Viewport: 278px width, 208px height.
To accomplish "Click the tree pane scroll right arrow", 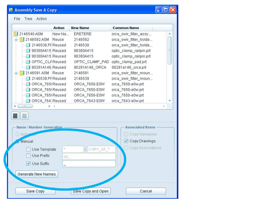I will click(49, 106).
